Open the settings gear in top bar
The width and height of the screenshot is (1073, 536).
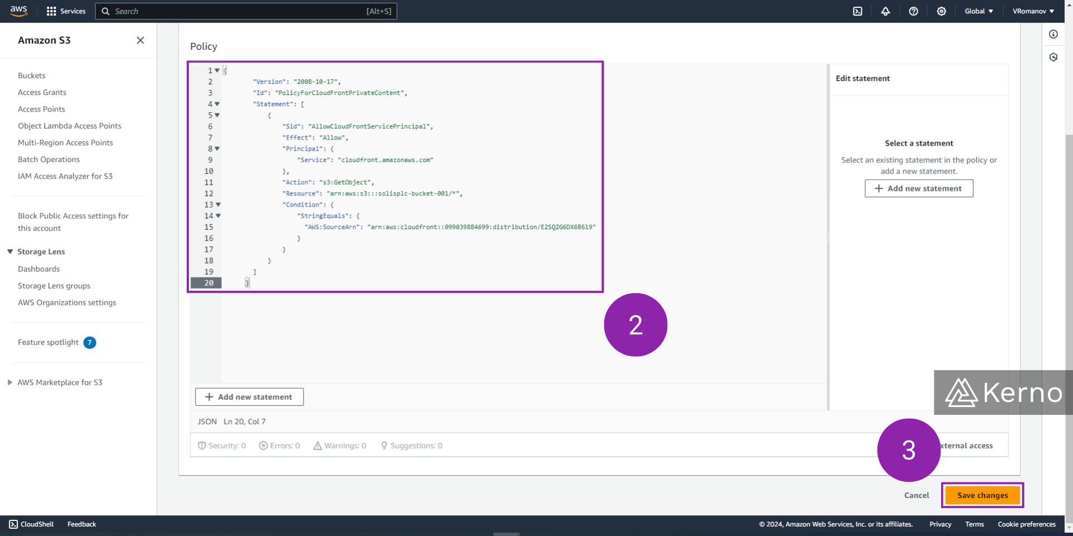coord(941,11)
